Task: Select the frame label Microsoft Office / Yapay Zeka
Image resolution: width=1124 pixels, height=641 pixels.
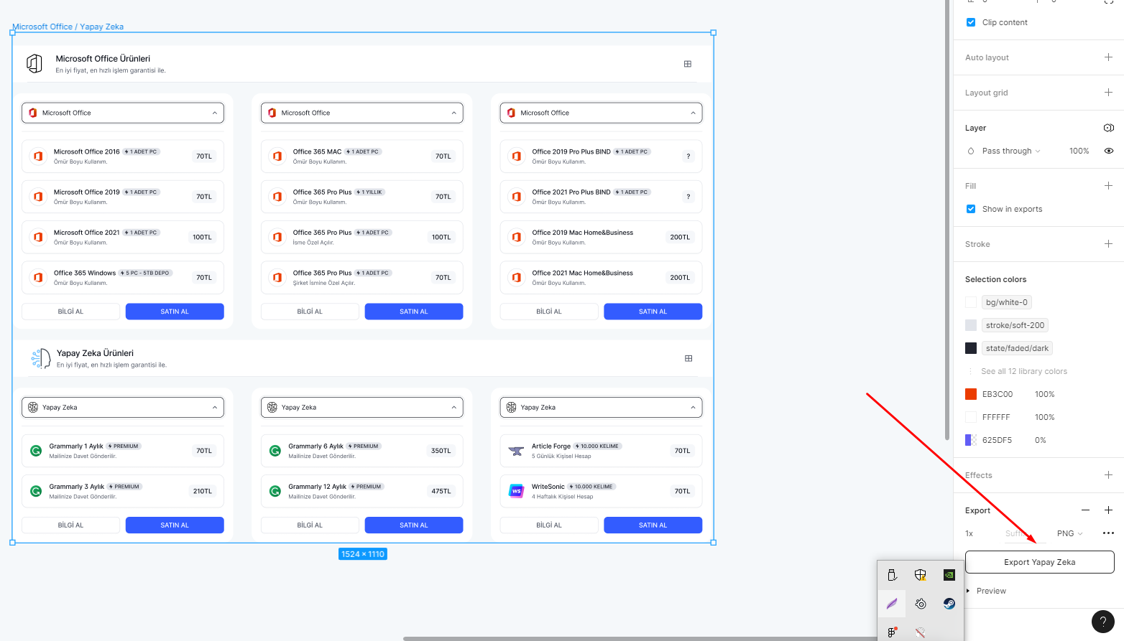Action: [x=68, y=27]
